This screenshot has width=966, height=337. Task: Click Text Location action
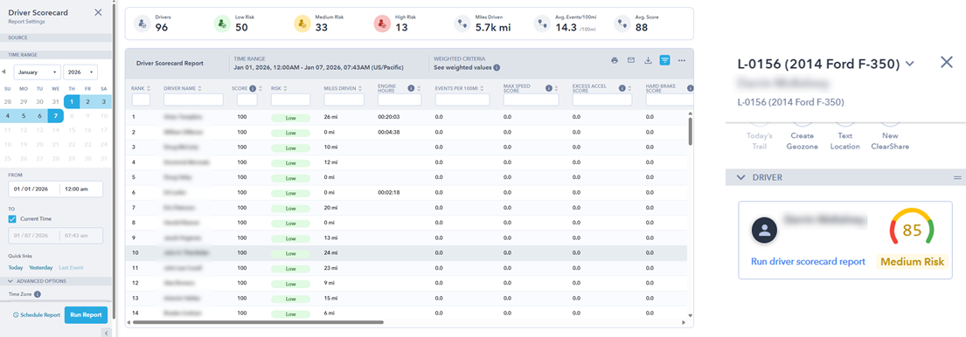point(844,141)
